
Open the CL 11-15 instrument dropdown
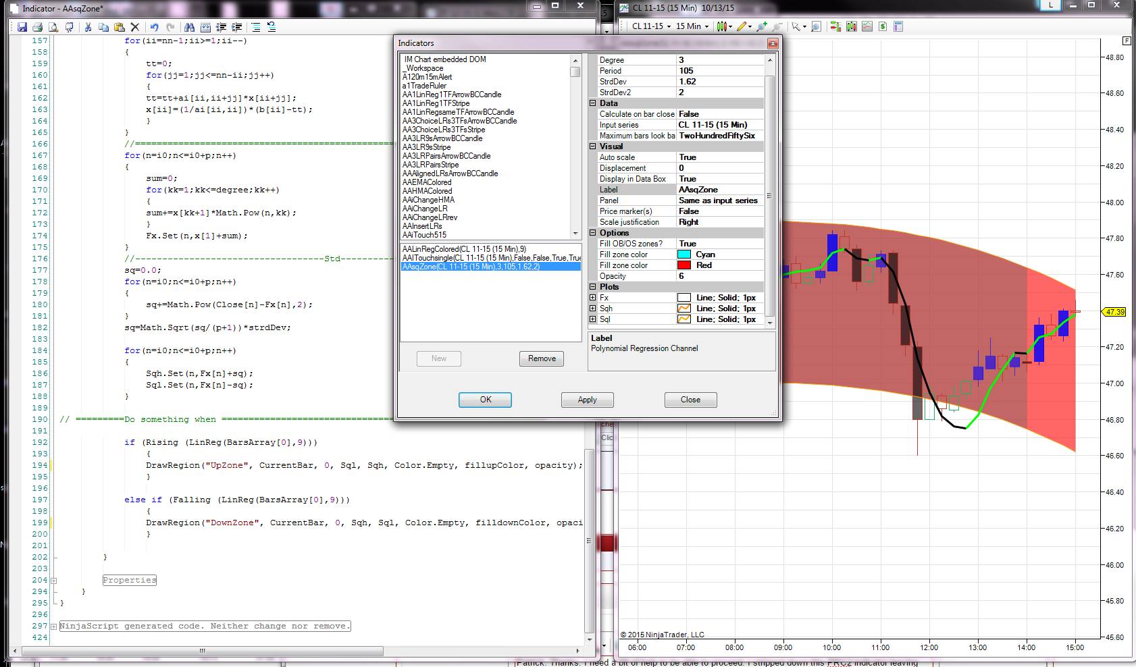tap(651, 26)
